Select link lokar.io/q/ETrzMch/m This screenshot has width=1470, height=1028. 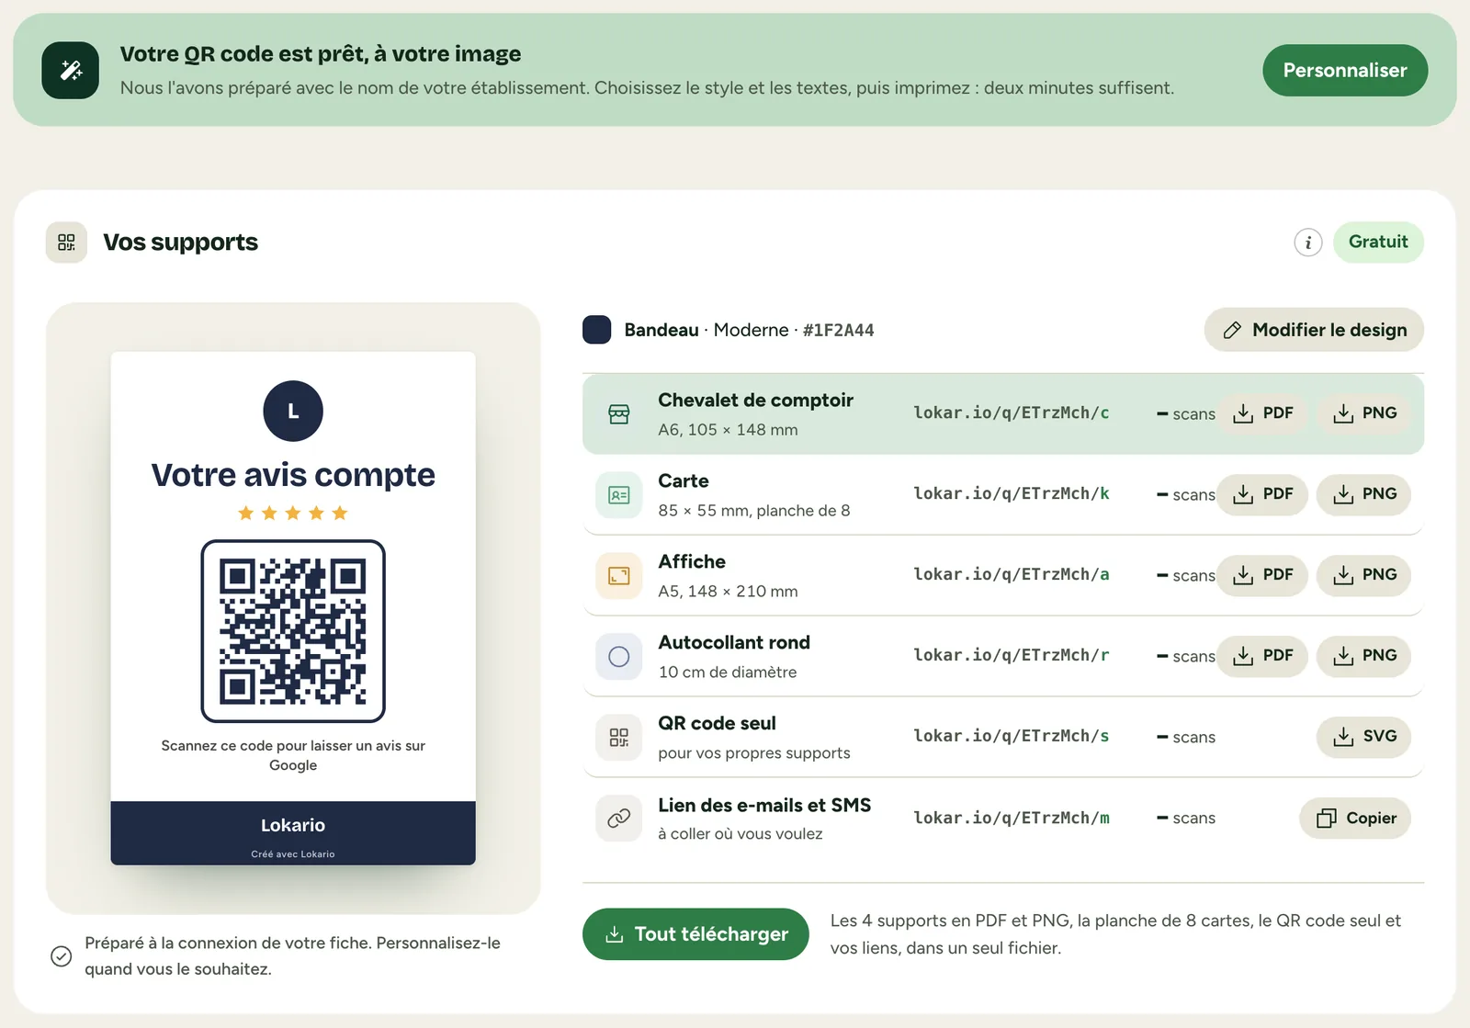click(x=1011, y=818)
